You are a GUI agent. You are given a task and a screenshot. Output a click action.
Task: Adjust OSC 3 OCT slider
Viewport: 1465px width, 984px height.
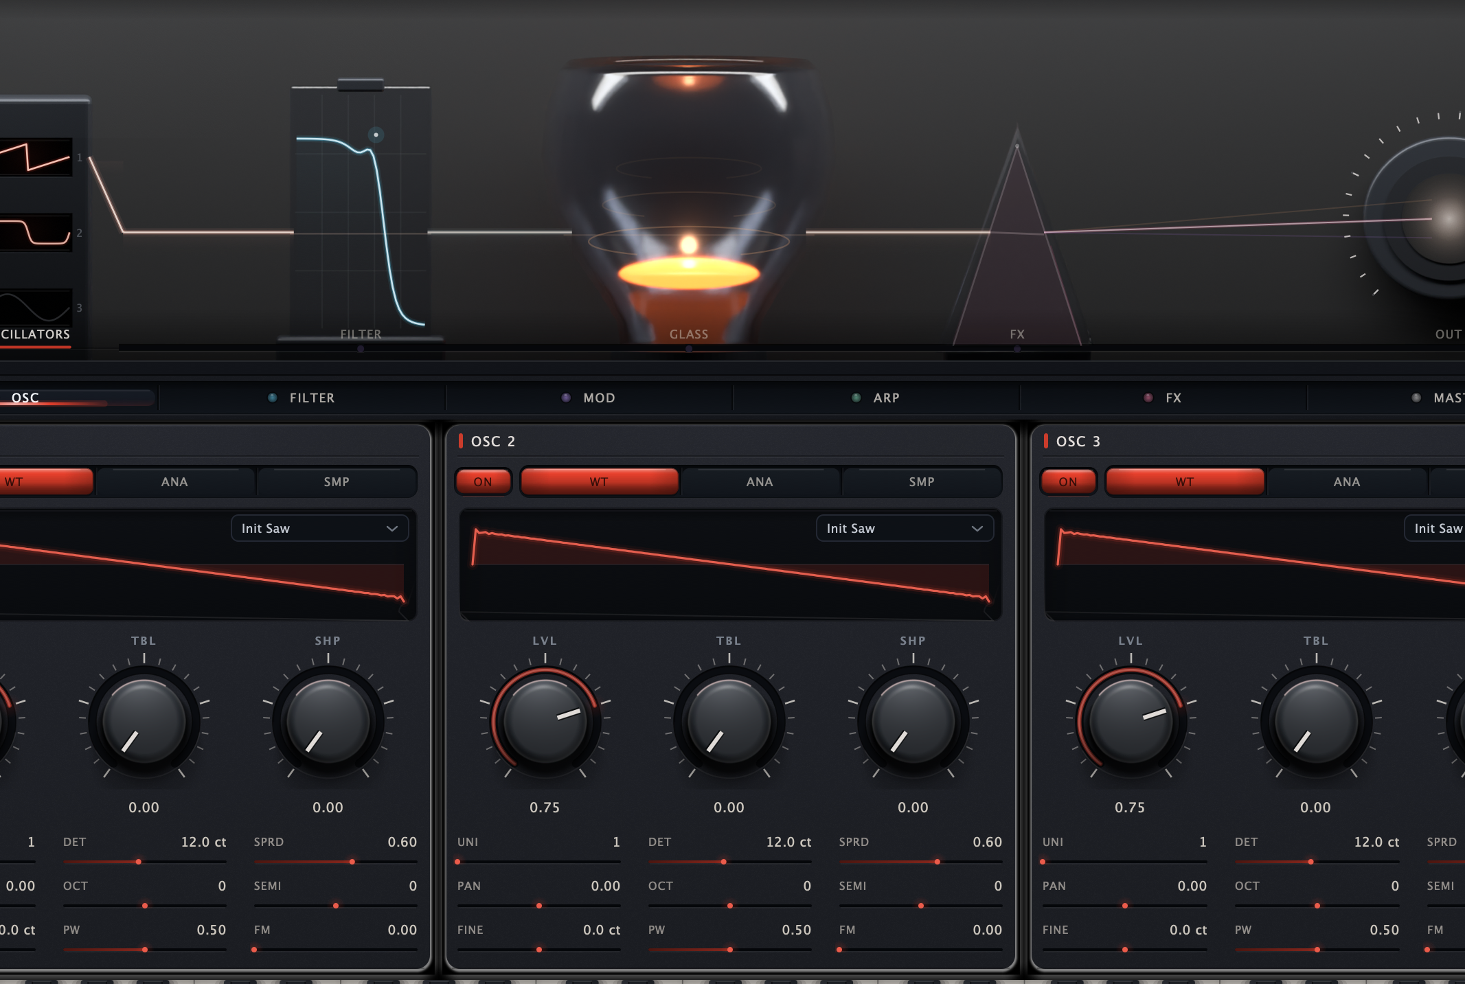pos(1317,905)
